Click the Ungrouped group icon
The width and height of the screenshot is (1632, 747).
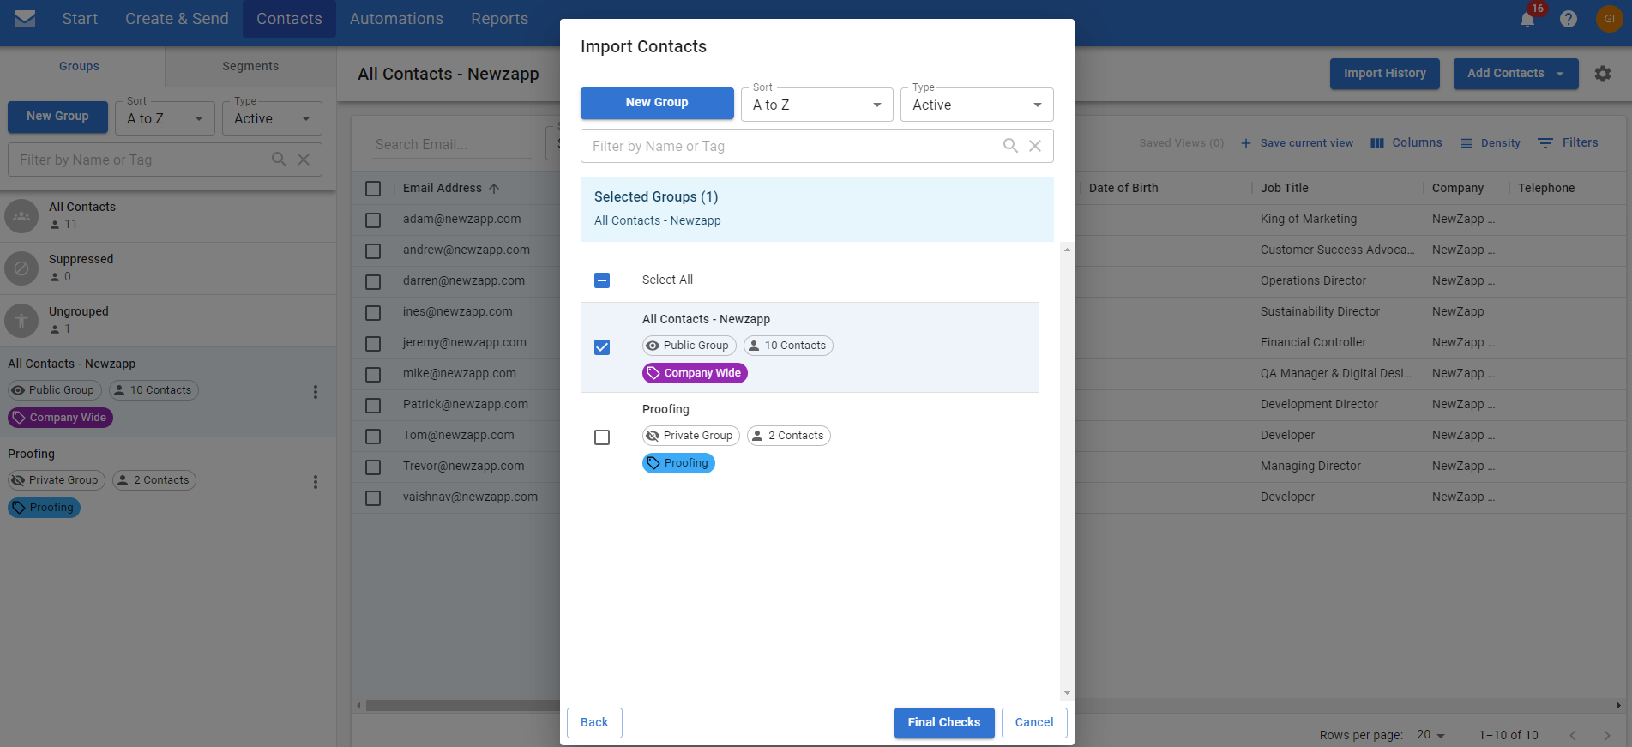coord(21,321)
